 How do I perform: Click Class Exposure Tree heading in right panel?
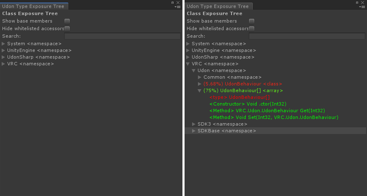[214, 13]
